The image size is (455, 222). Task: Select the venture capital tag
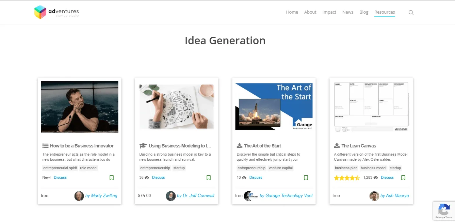click(280, 168)
